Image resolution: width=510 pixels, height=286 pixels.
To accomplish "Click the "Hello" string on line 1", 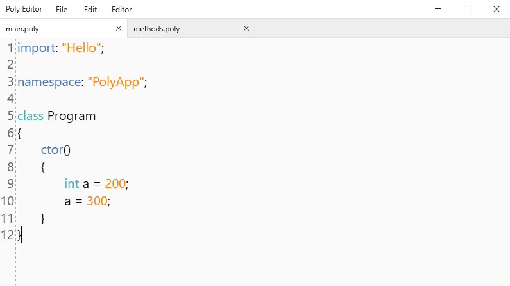I will pyautogui.click(x=81, y=48).
